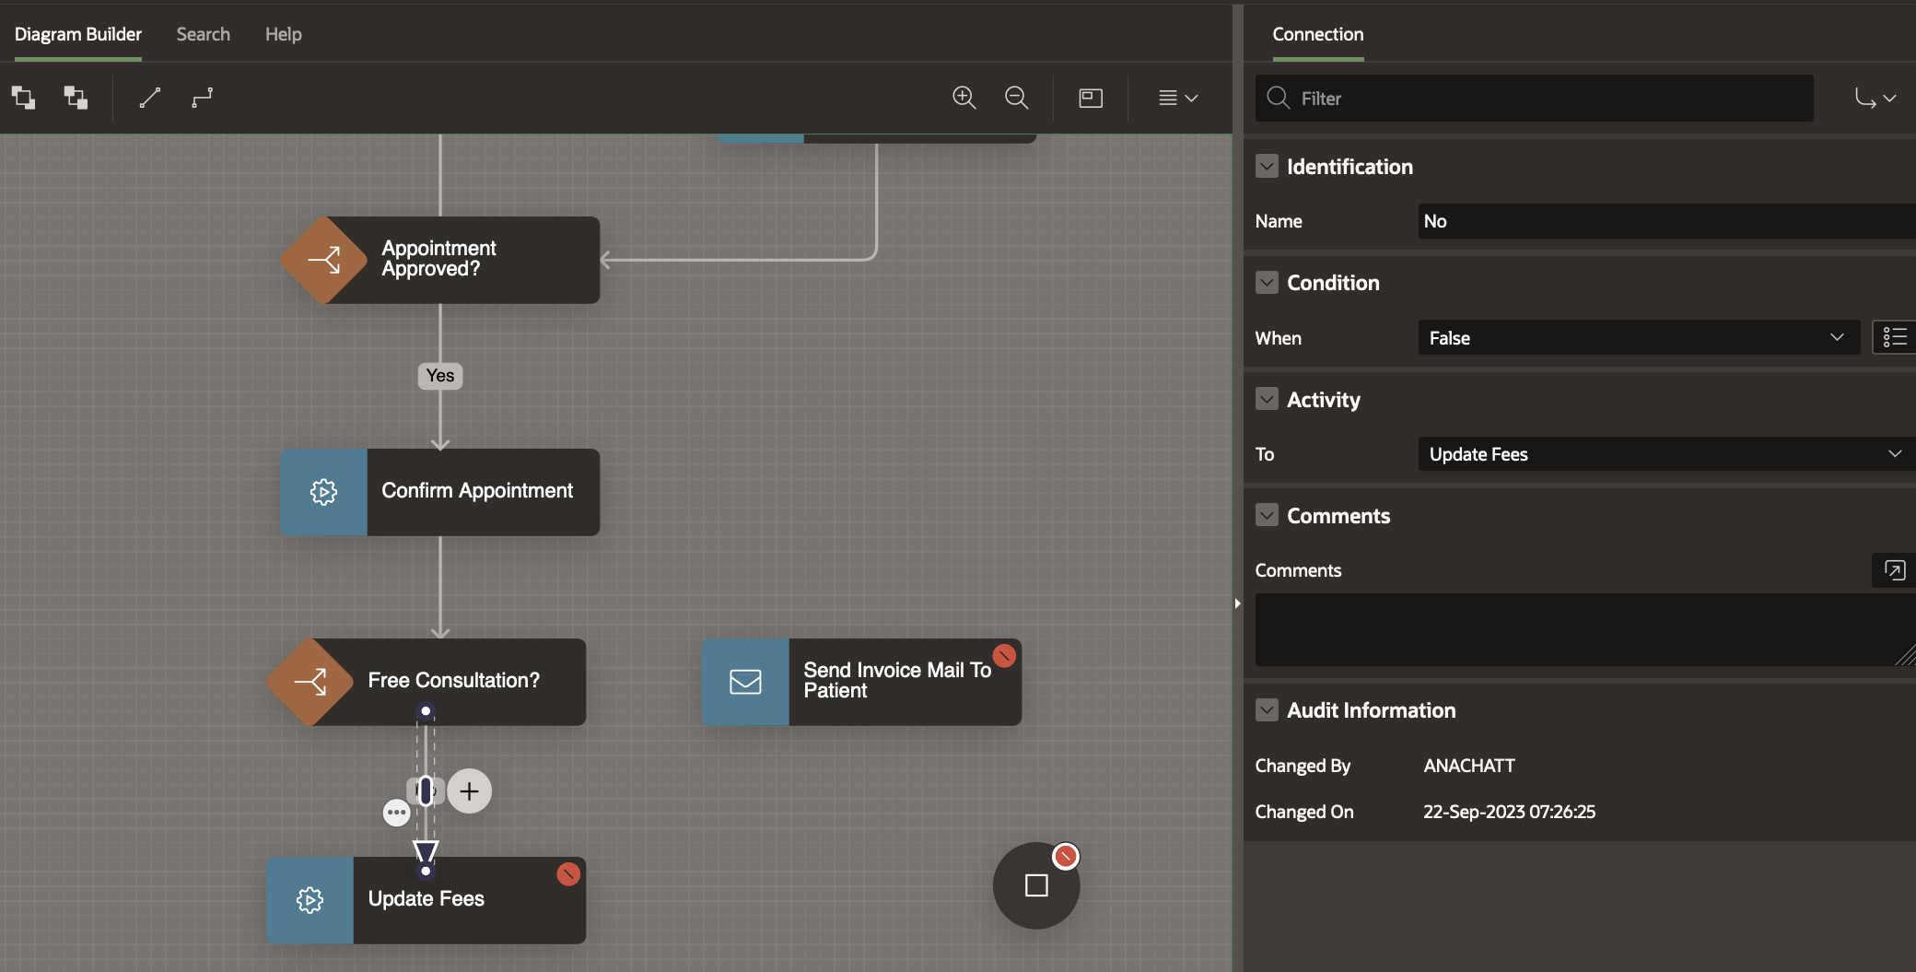
Task: Open the Help tab
Action: pyautogui.click(x=283, y=34)
